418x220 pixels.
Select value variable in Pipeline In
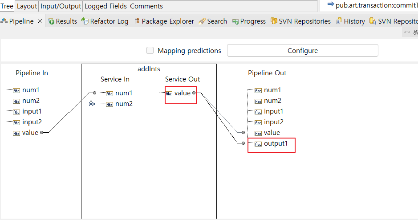[x=30, y=133]
